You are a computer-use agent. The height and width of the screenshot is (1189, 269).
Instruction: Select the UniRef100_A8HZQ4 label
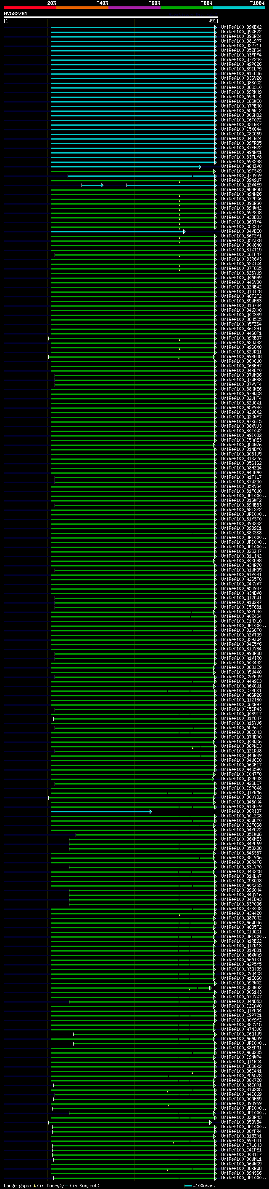[241, 468]
